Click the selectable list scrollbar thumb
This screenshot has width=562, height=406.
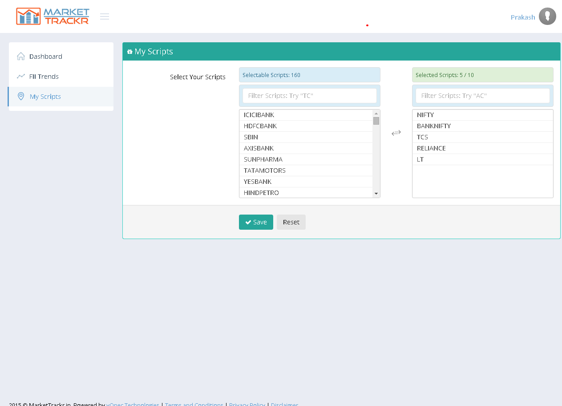(x=376, y=121)
